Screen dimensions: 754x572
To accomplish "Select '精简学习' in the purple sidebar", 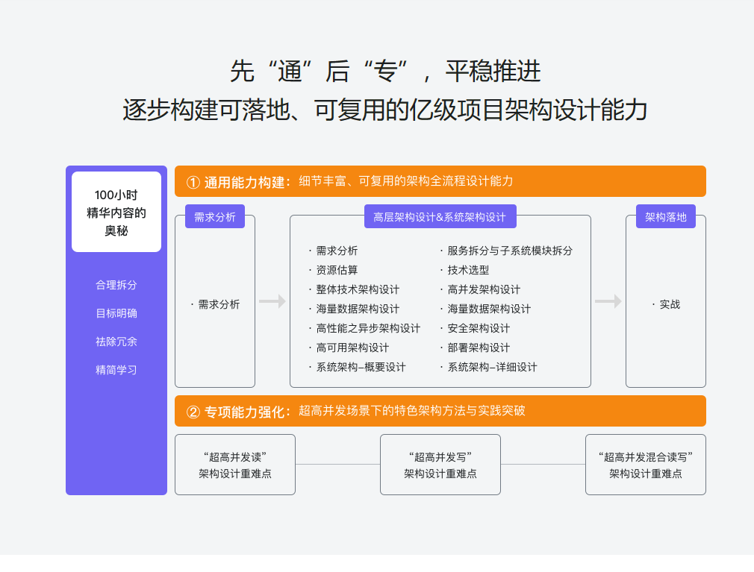I will 116,371.
